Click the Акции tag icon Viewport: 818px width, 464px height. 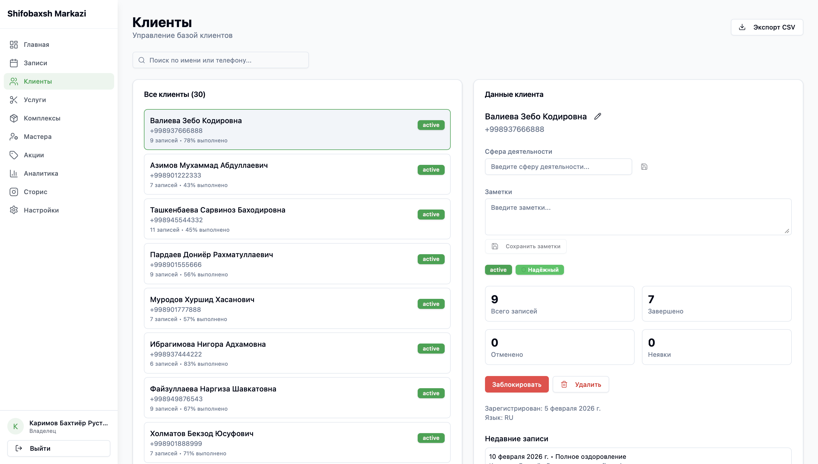pos(14,155)
